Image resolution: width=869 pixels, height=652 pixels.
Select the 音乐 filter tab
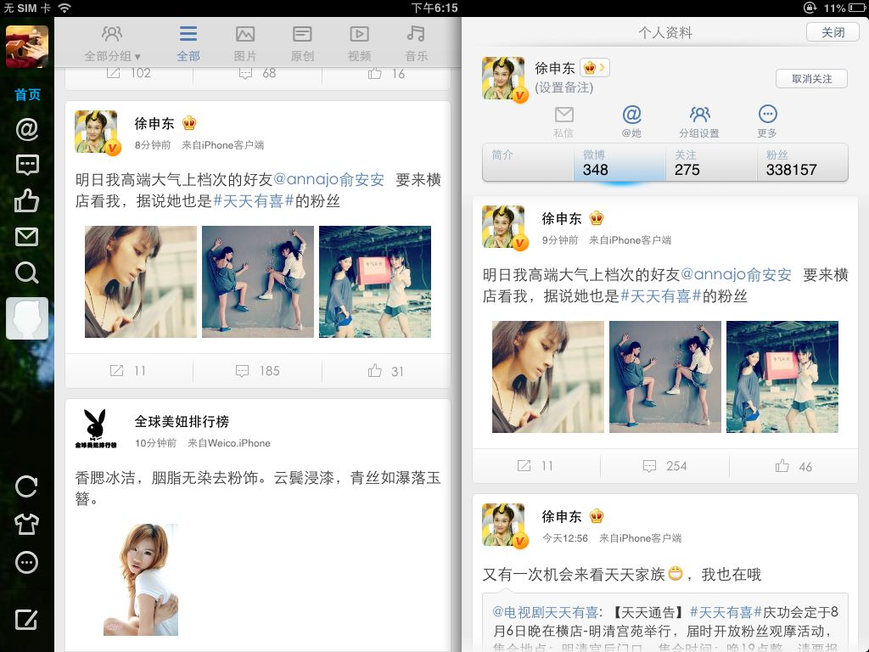(x=416, y=44)
